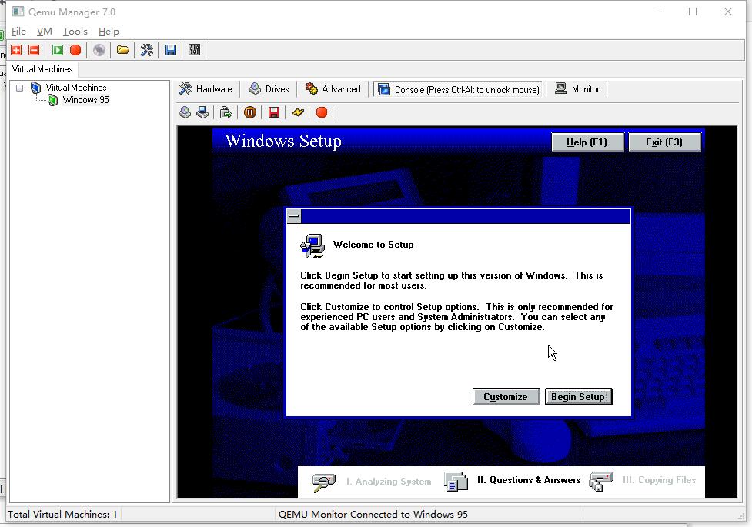Image resolution: width=752 pixels, height=527 pixels.
Task: Click the Analyzing System magnifier icon
Action: [x=324, y=482]
